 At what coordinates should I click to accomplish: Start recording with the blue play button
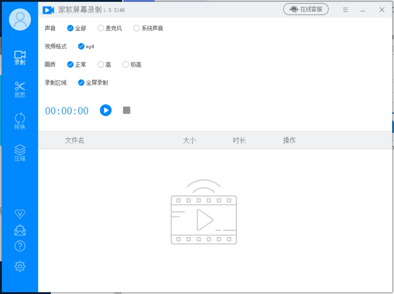pos(106,110)
